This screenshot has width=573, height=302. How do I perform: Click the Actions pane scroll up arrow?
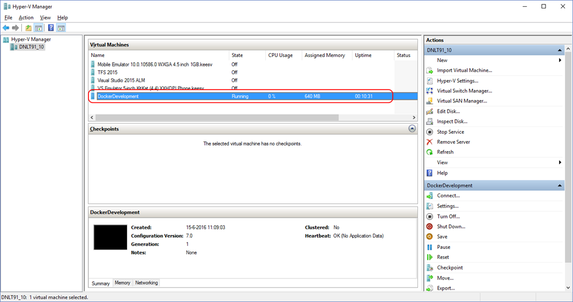568,49
